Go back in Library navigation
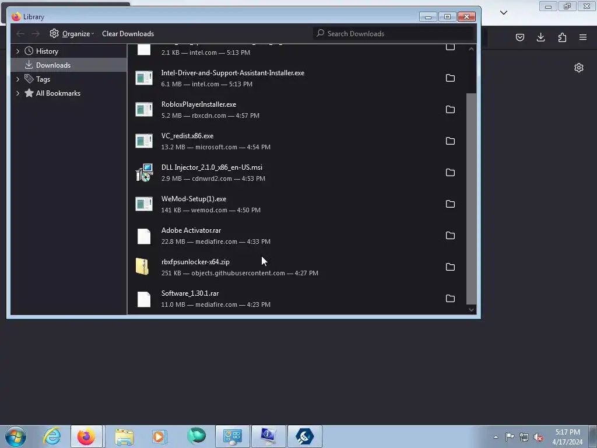597x448 pixels. 20,34
